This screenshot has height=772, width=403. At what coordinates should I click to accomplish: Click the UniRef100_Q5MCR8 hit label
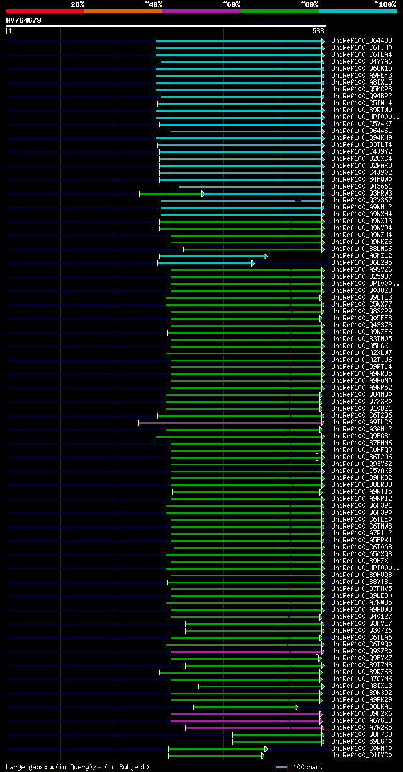pos(362,89)
